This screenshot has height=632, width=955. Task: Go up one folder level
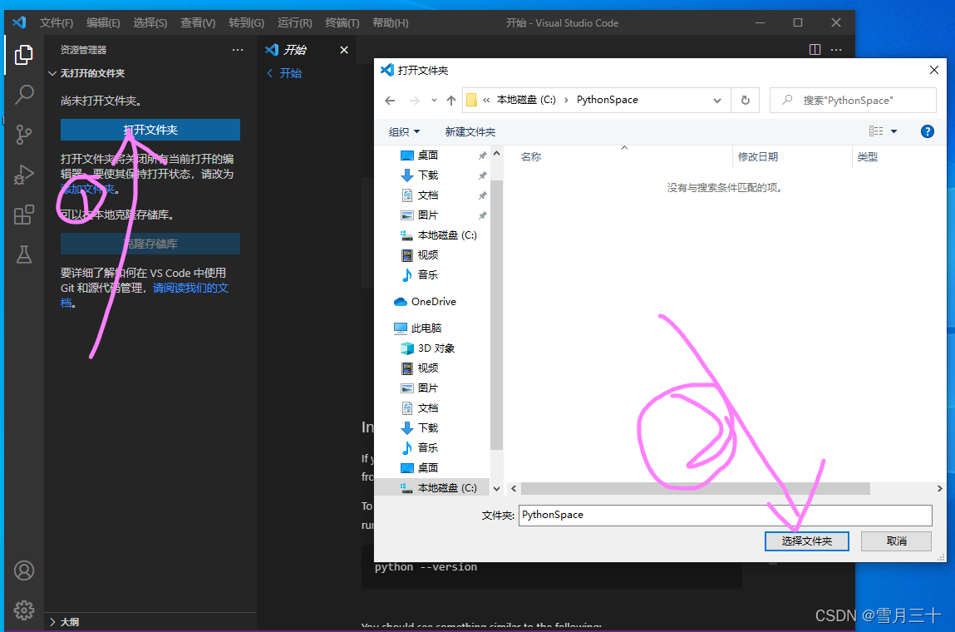pos(450,101)
